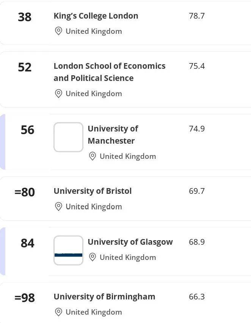Click the location pin beside King's College London
The width and height of the screenshot is (251, 323).
pos(58,31)
